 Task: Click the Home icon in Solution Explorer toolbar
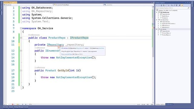pos(161,5)
